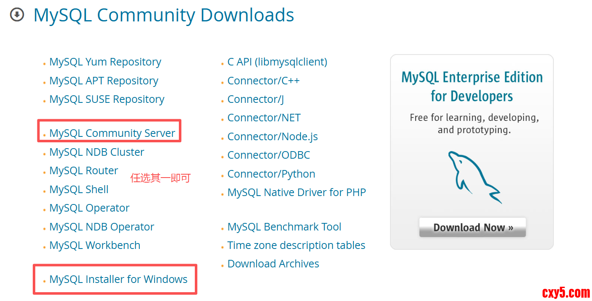This screenshot has width=592, height=301.
Task: Open the MySQL Benchmark Tool link
Action: [284, 227]
